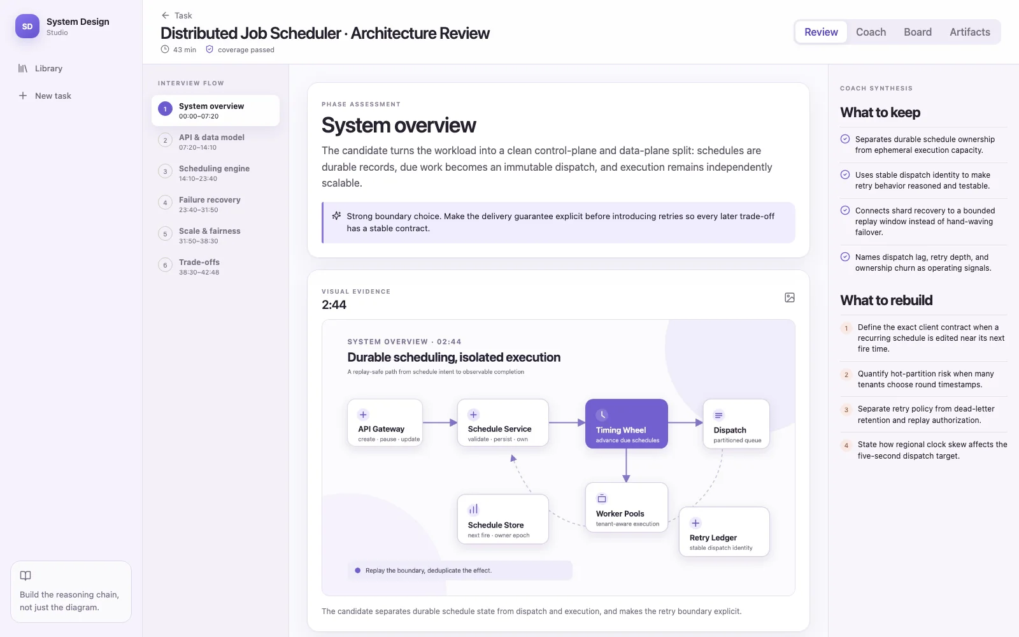Screen dimensions: 1019x637
Task: Open the Board tab
Action: pyautogui.click(x=918, y=32)
